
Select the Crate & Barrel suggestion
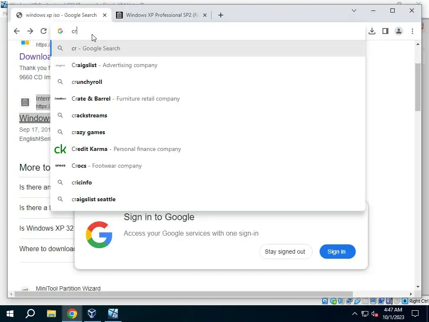tap(208, 99)
